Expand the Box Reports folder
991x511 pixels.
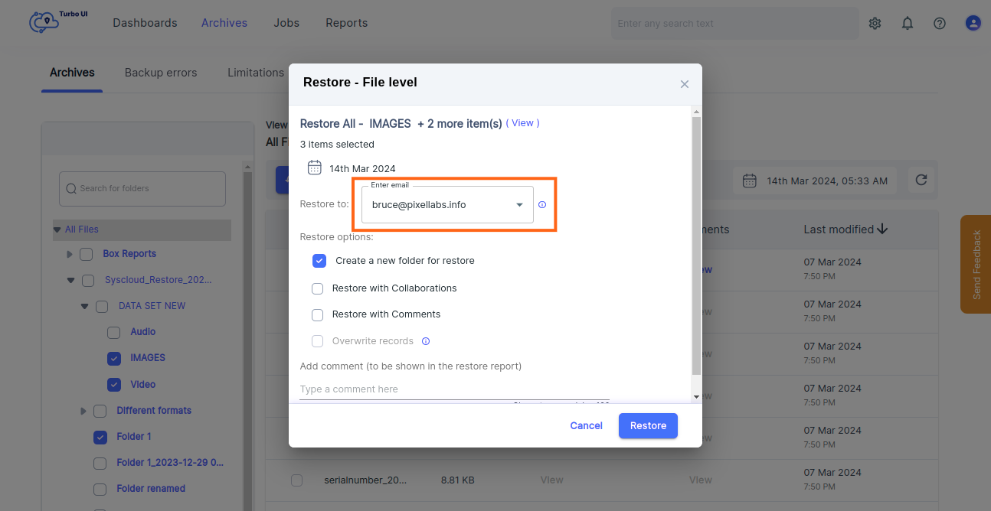coord(70,254)
